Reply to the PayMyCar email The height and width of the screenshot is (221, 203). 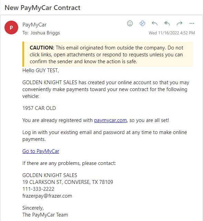(x=154, y=23)
